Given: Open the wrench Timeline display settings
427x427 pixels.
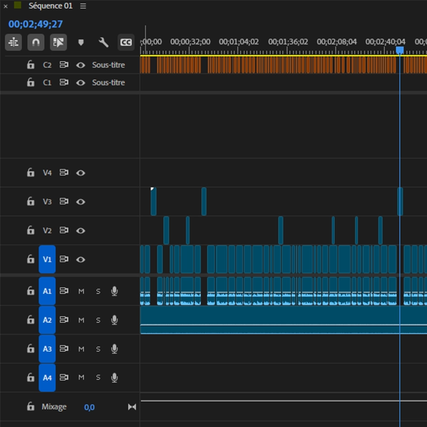Looking at the screenshot, I should pos(104,42).
